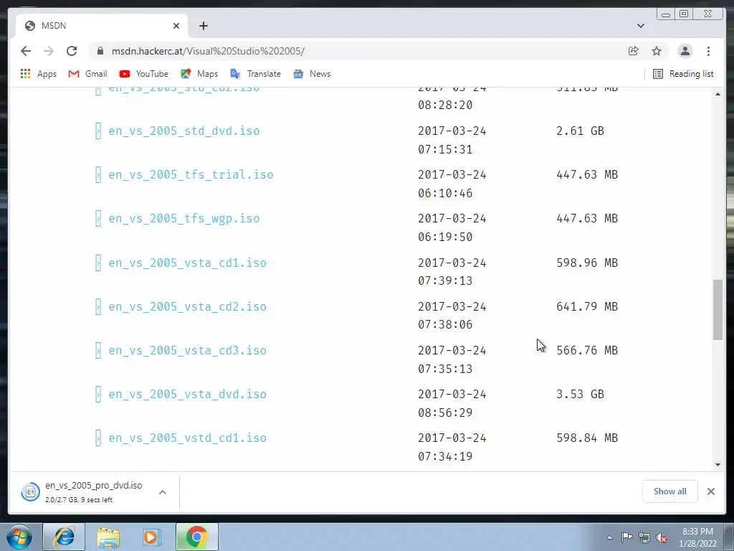Share this page icon in address bar
The height and width of the screenshot is (551, 734).
[x=634, y=51]
